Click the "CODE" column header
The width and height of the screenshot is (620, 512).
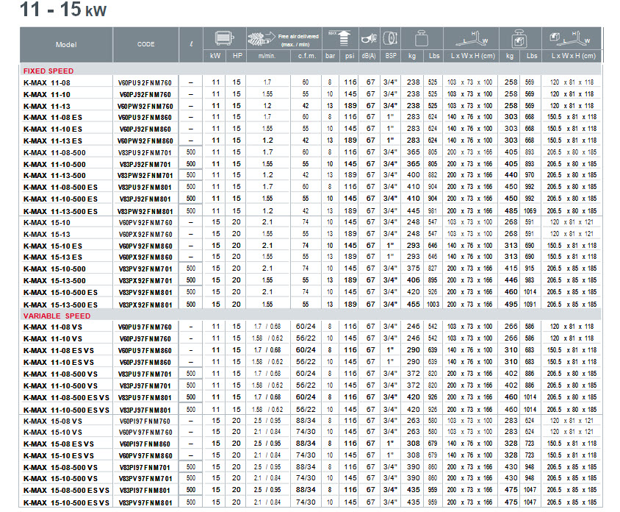pos(146,44)
